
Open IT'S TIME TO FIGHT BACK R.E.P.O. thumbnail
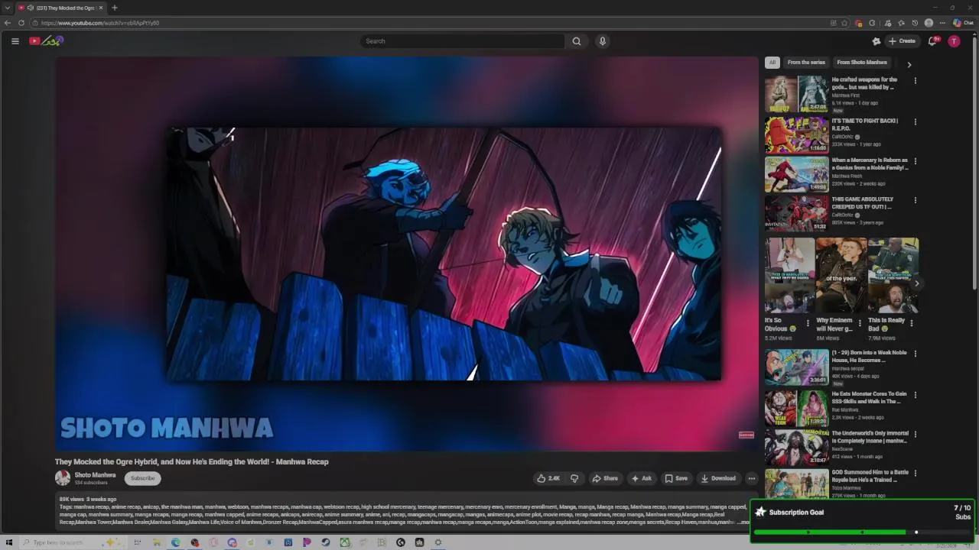(796, 134)
